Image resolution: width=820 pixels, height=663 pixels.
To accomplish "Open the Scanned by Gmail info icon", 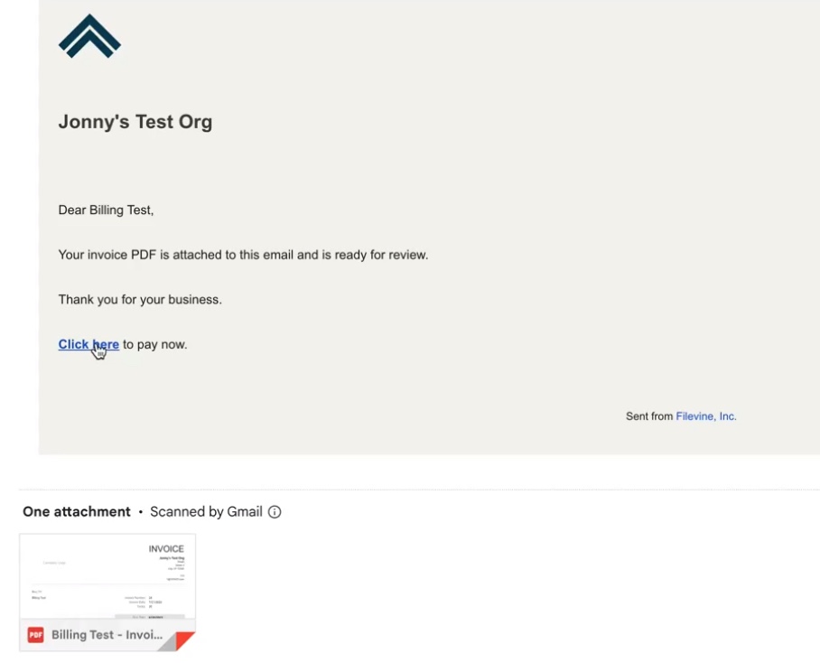I will pyautogui.click(x=275, y=512).
